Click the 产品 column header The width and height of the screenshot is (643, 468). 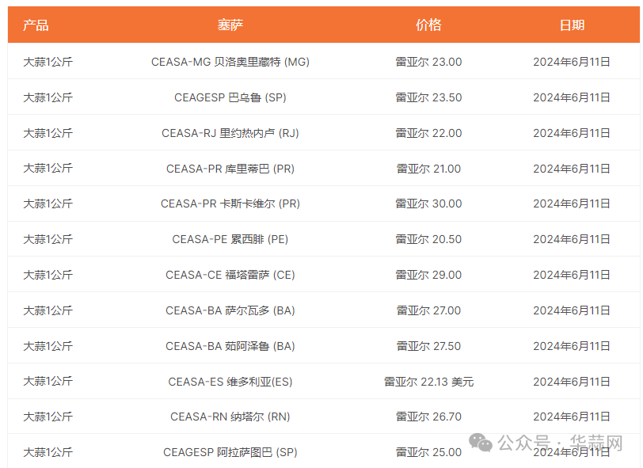pyautogui.click(x=36, y=25)
